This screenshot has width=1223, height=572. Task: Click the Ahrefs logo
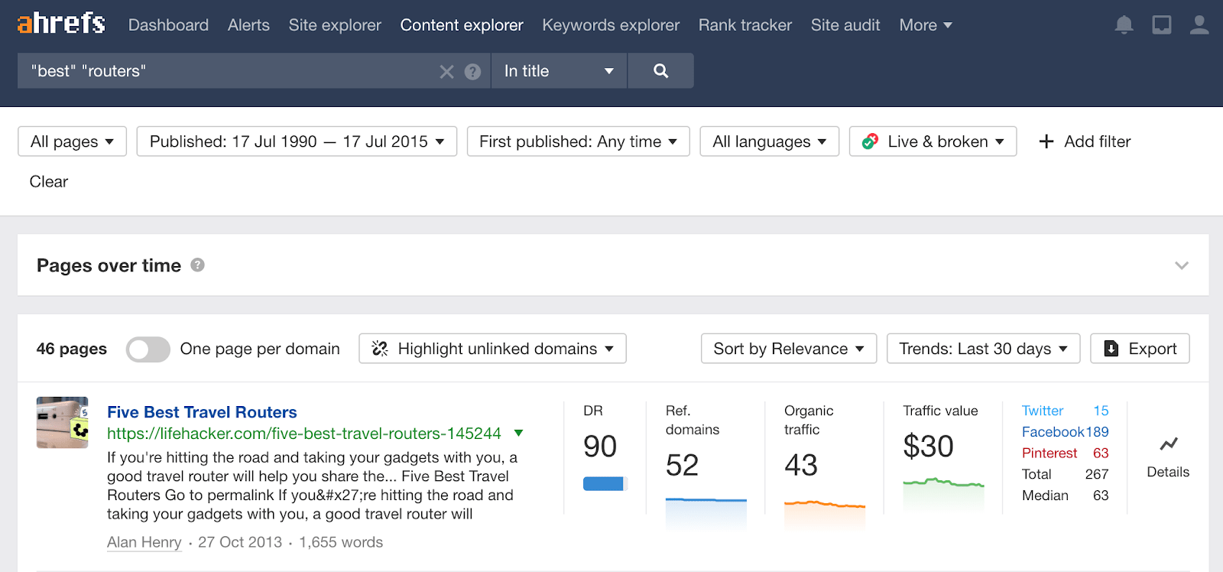point(61,24)
